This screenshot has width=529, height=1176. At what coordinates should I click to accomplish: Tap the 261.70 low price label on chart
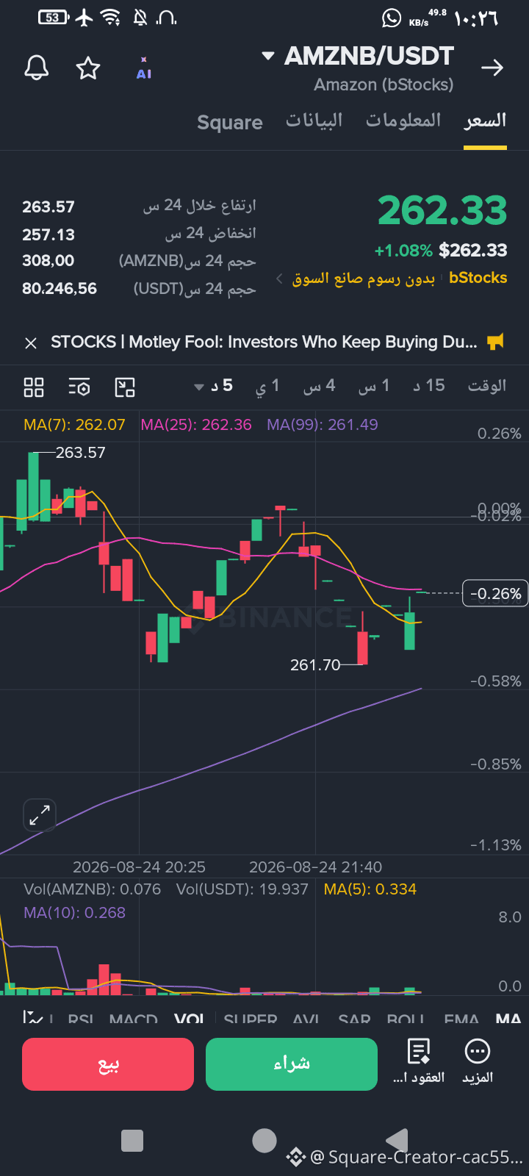(315, 665)
